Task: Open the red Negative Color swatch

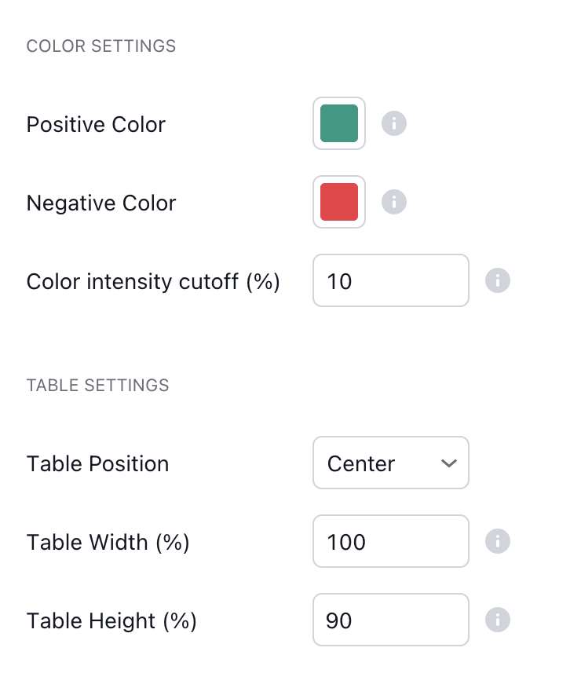Action: click(339, 202)
